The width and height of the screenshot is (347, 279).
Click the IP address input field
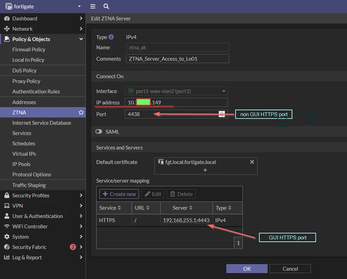coord(177,102)
